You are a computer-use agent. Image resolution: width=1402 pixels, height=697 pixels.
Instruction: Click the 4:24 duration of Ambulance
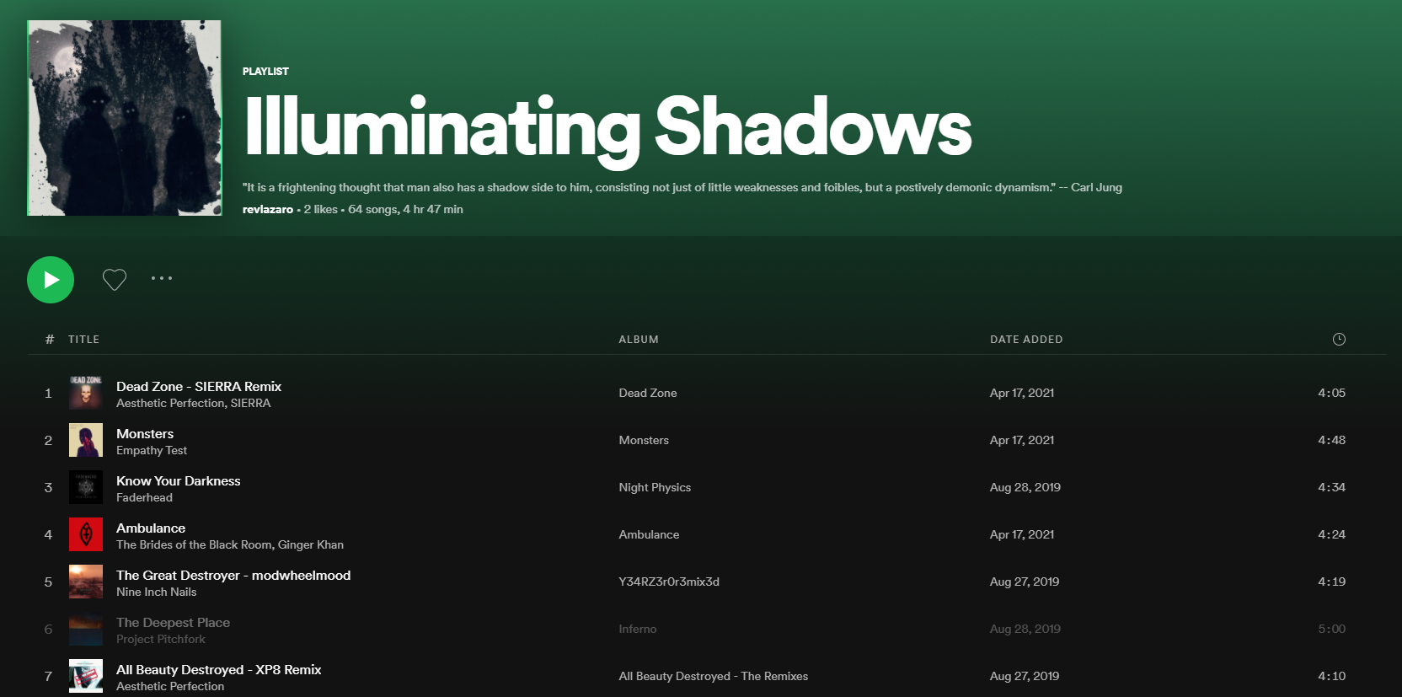(1331, 534)
